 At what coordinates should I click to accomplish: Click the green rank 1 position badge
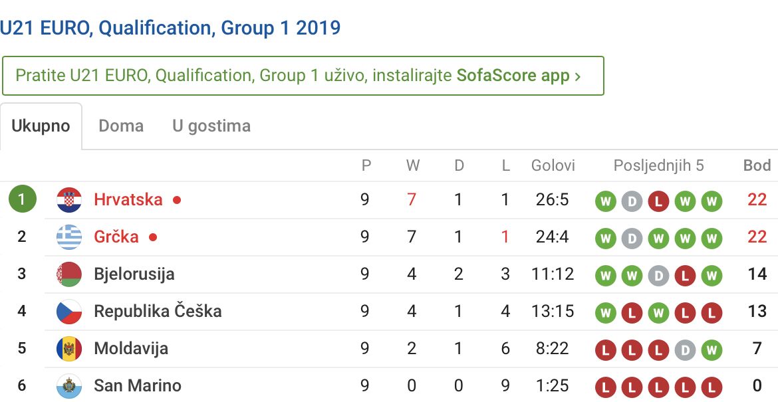pyautogui.click(x=22, y=200)
